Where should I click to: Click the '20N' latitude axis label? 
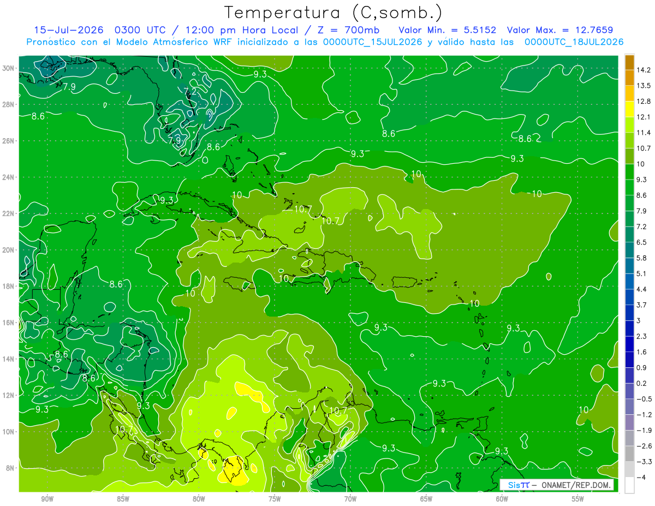coord(8,250)
